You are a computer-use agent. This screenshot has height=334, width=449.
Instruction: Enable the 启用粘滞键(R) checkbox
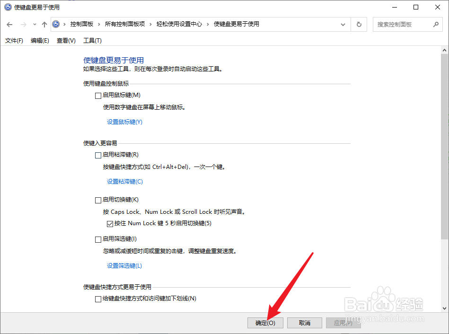[98, 155]
